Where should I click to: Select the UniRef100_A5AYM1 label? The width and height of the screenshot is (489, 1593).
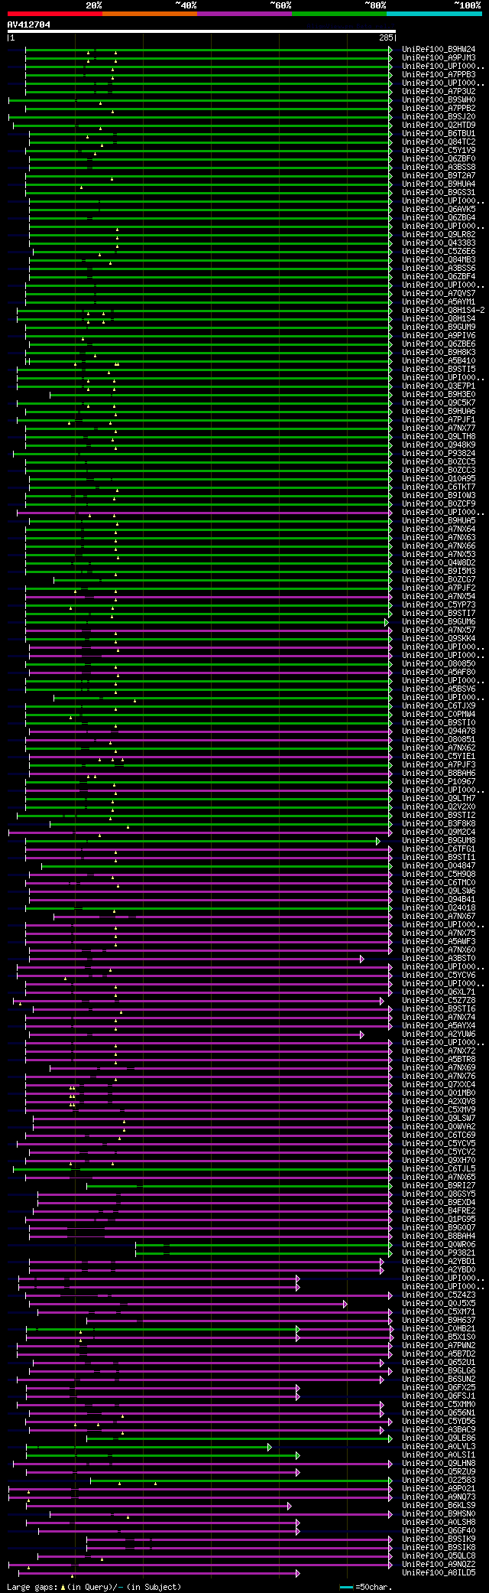point(439,301)
